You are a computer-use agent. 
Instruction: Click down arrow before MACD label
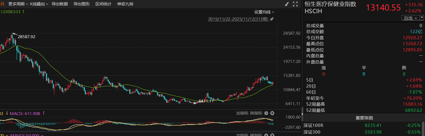point(7,113)
